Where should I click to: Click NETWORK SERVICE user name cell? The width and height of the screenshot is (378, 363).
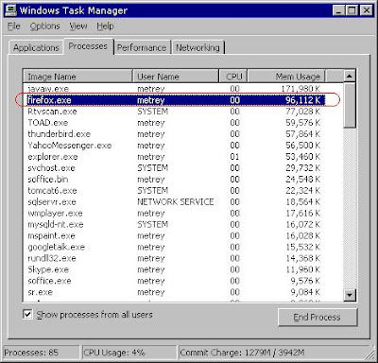(176, 202)
